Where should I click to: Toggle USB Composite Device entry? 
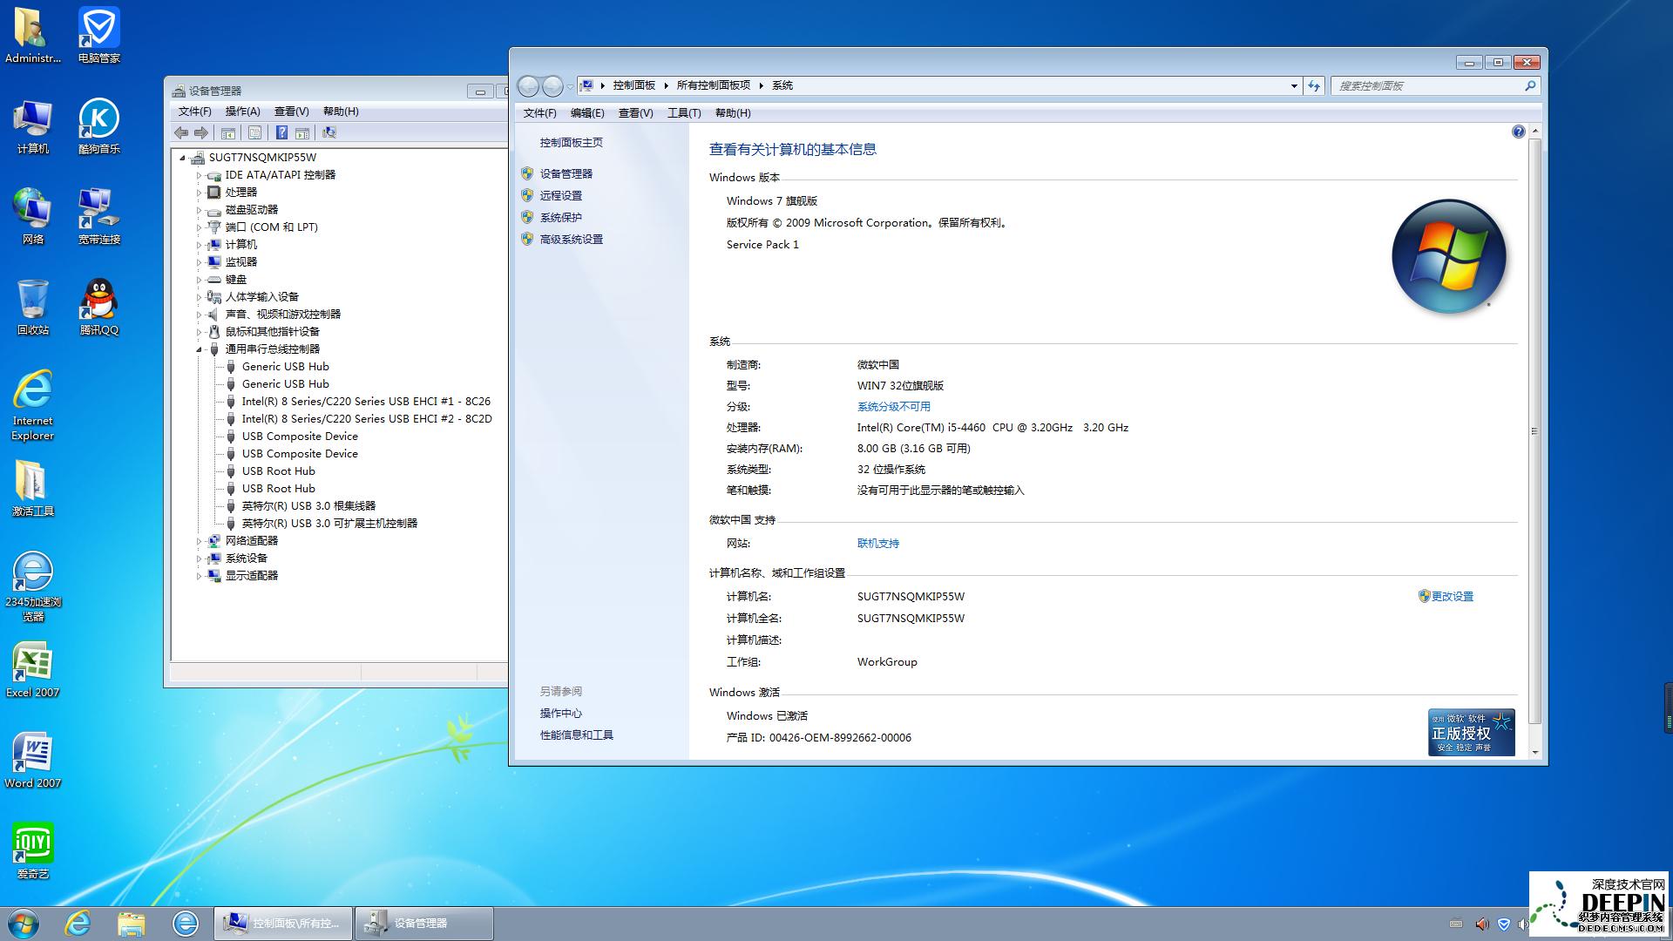pyautogui.click(x=298, y=436)
